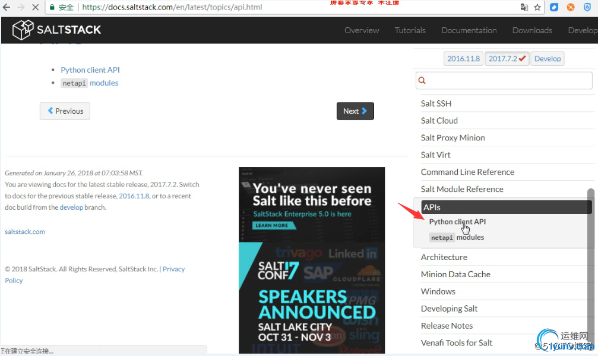Image resolution: width=598 pixels, height=356 pixels.
Task: Open Minion Data Cache in sidebar
Action: [x=455, y=274]
